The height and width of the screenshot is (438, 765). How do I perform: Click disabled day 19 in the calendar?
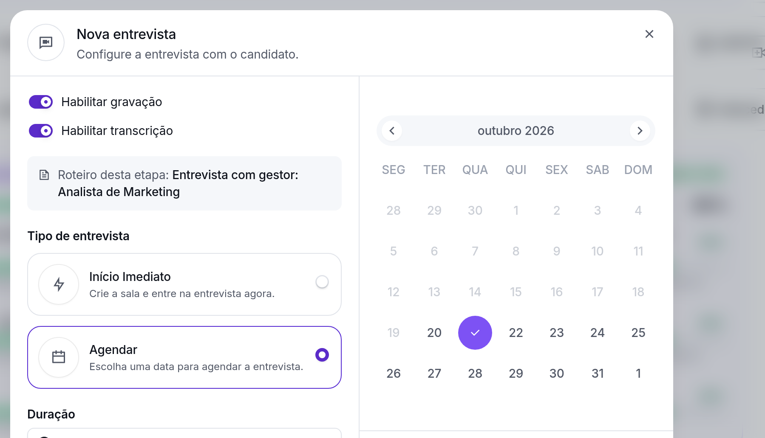394,333
